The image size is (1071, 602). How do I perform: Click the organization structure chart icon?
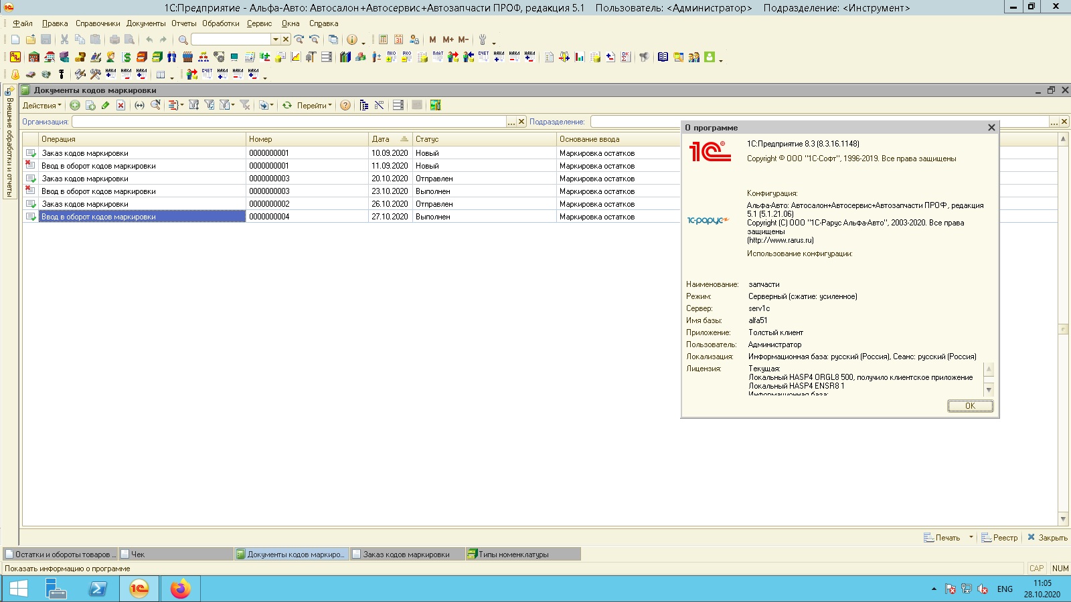point(203,57)
